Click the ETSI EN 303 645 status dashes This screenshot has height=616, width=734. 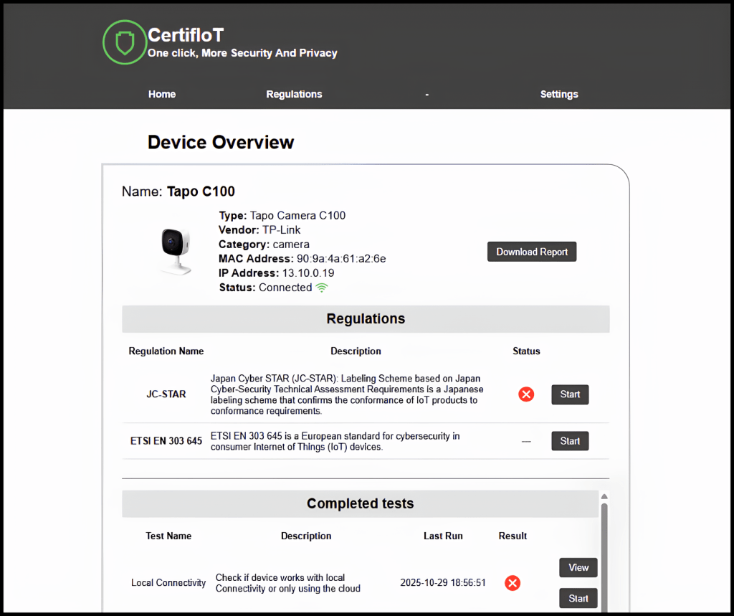pyautogui.click(x=526, y=442)
